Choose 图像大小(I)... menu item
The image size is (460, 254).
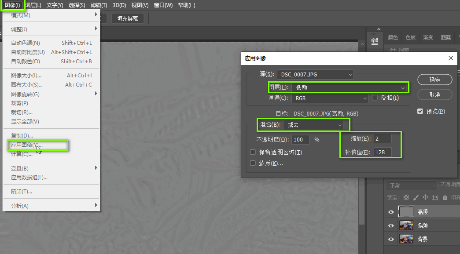click(x=52, y=75)
